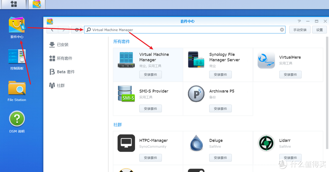The width and height of the screenshot is (329, 172).
Task: Click the search magnifier icon
Action: 89,30
